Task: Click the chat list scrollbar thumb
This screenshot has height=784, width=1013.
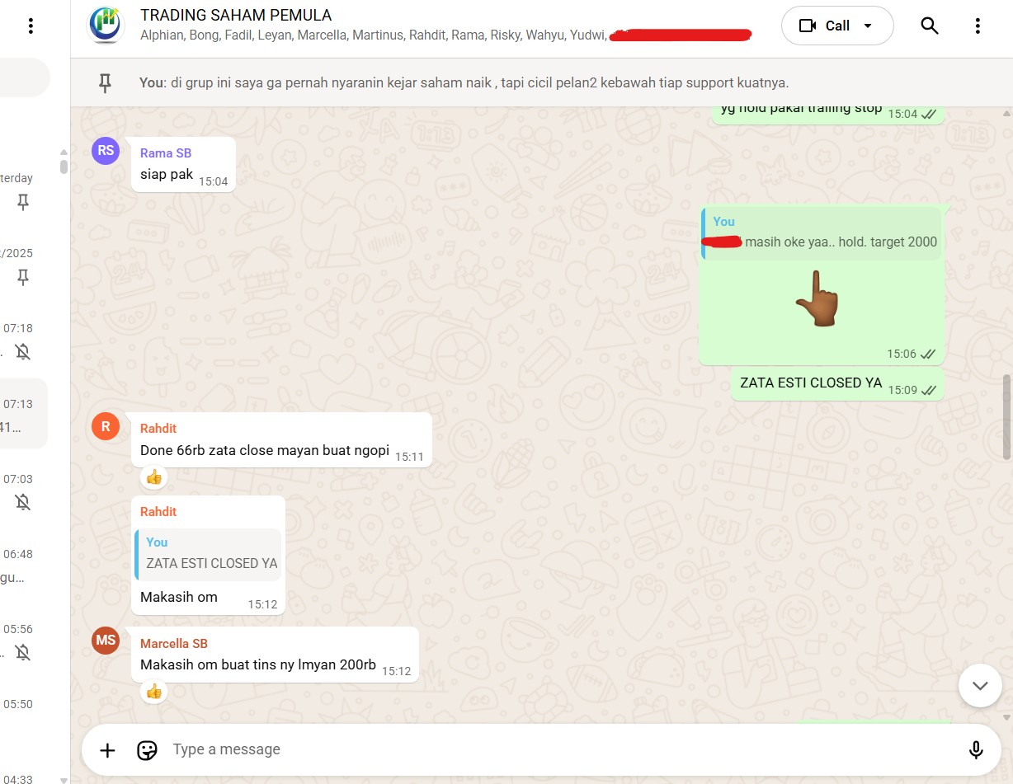Action: point(64,165)
